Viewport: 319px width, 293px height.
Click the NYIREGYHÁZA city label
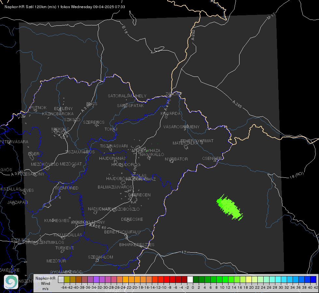point(146,151)
